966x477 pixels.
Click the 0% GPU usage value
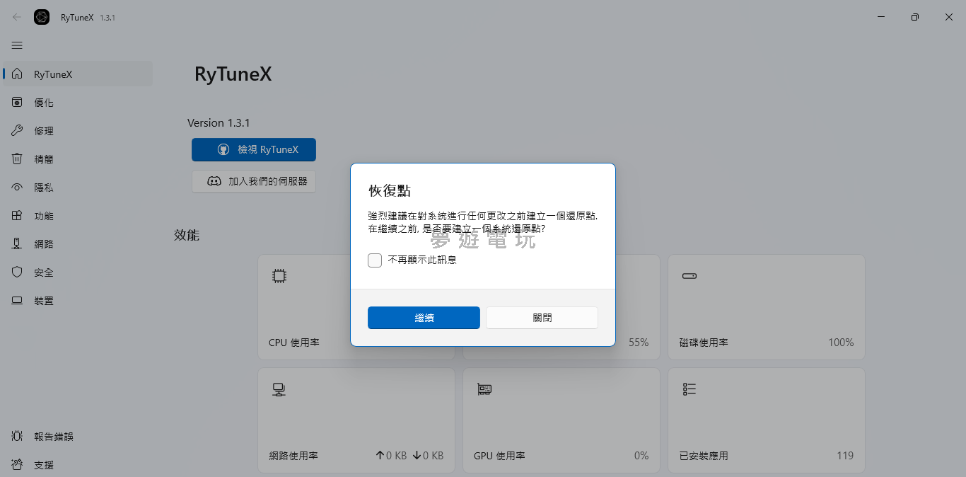[x=641, y=456]
